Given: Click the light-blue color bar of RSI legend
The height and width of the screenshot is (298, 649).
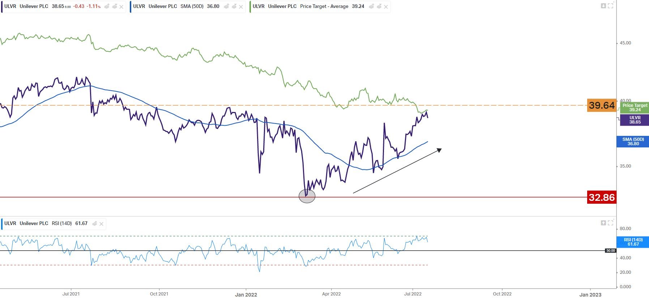Looking at the screenshot, I should 2,224.
